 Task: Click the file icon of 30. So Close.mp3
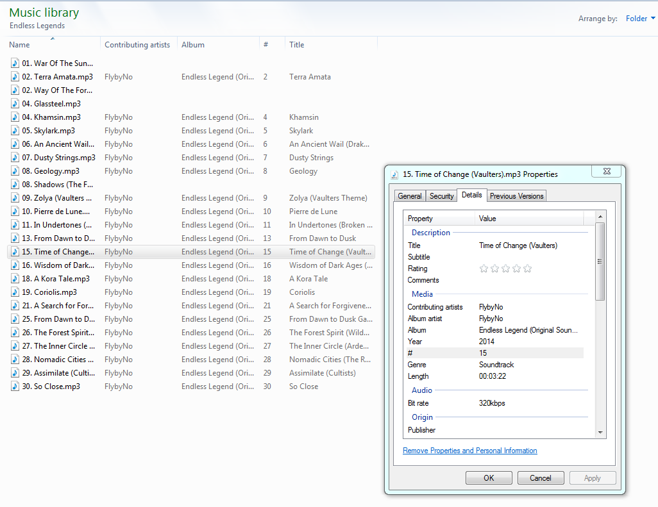15,386
